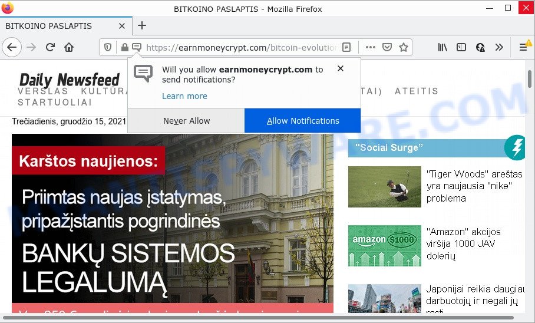Click the Karštos naujienos red label

(88, 161)
